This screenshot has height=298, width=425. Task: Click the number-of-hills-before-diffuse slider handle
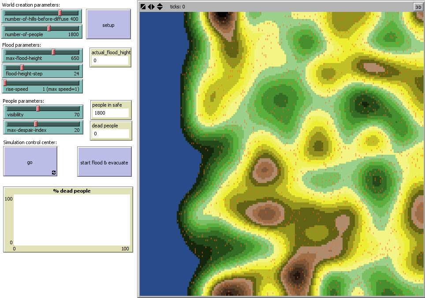pyautogui.click(x=60, y=13)
